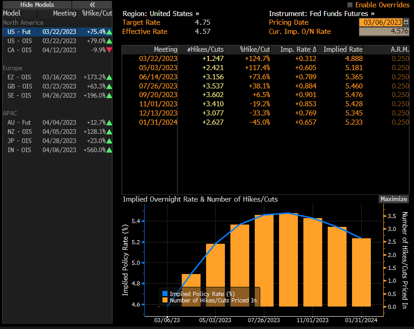Image resolution: width=414 pixels, height=329 pixels.
Task: Select the US - OIS model row
Action: click(20, 41)
